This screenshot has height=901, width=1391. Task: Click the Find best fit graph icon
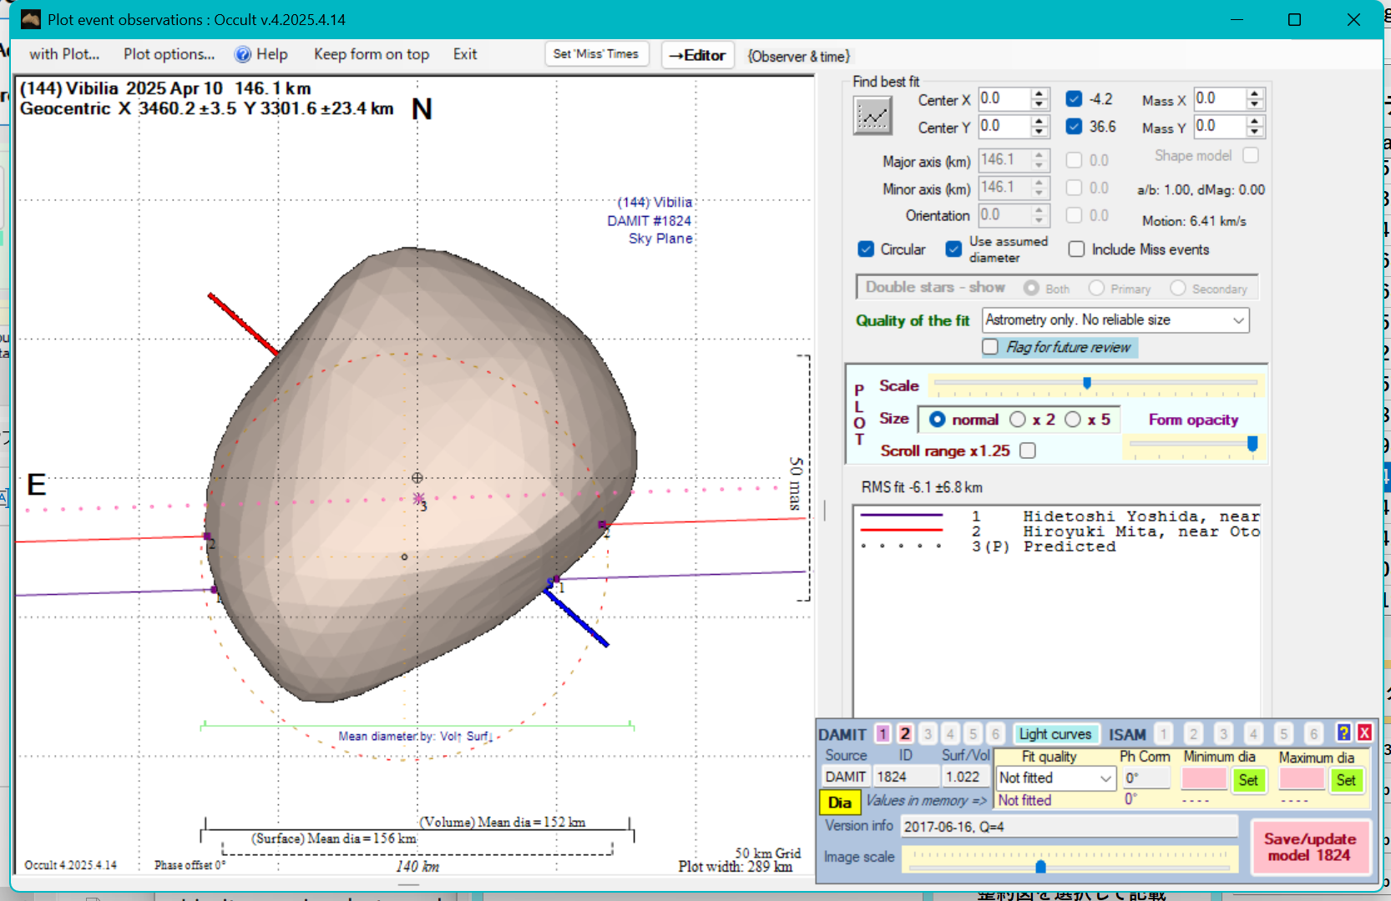coord(873,115)
